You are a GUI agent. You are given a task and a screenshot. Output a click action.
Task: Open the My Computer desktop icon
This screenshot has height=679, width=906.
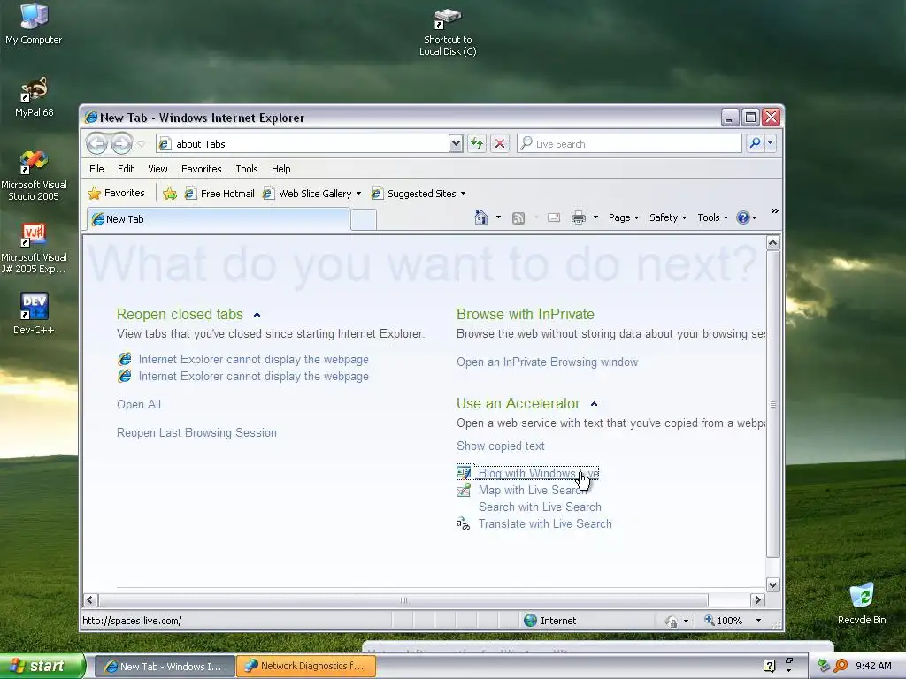[34, 24]
